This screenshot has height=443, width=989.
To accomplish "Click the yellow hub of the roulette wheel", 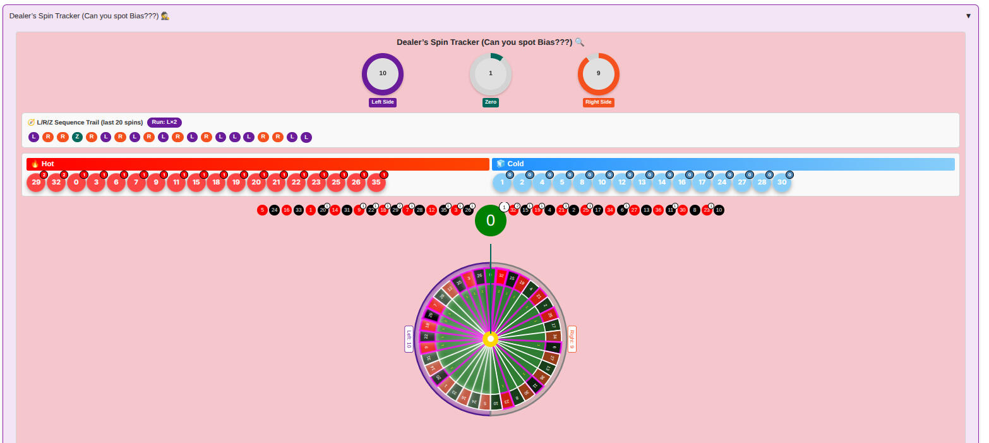I will coord(491,339).
